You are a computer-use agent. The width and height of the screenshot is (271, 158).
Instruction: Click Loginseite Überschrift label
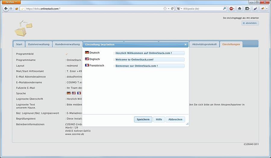coord(30,99)
